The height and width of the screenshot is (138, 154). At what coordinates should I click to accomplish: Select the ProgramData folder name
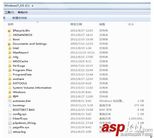click(x=22, y=75)
